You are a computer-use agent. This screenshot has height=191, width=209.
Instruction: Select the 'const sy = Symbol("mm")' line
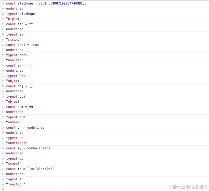(x=28, y=148)
